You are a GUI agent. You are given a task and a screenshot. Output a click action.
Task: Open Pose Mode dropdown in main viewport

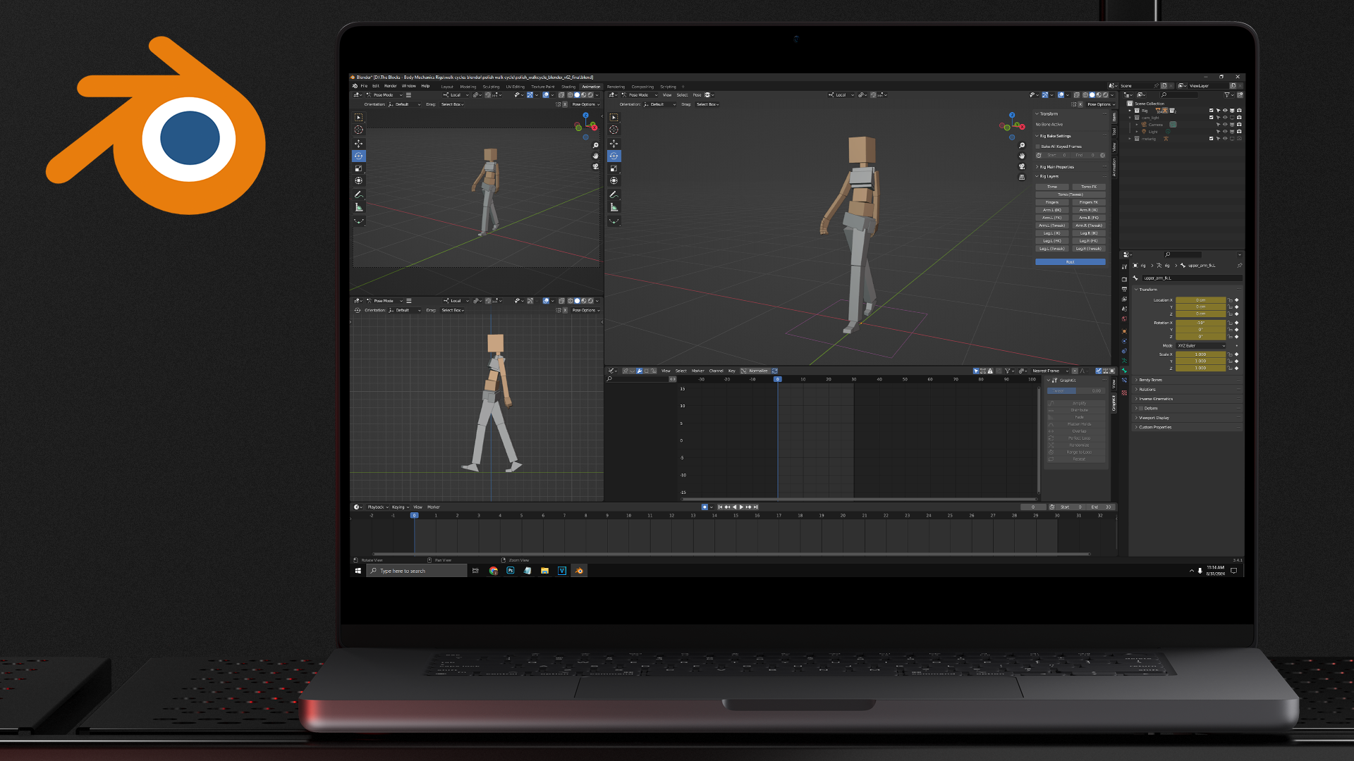[639, 95]
